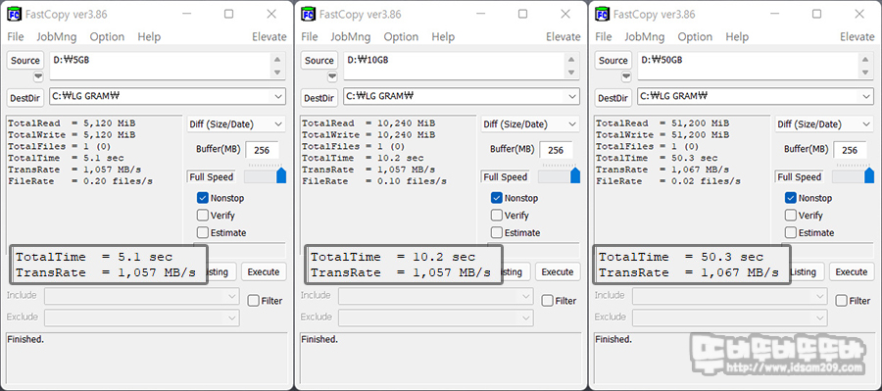Viewport: 882px width, 391px height.
Task: Click Source button in the 5GB window
Action: [x=25, y=60]
